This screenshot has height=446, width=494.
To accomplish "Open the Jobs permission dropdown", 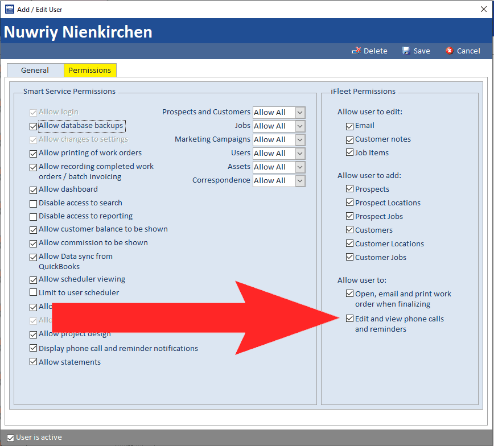I will pyautogui.click(x=300, y=126).
